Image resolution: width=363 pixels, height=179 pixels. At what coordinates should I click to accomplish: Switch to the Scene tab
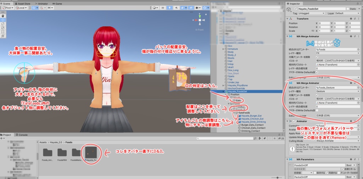coord(6,4)
